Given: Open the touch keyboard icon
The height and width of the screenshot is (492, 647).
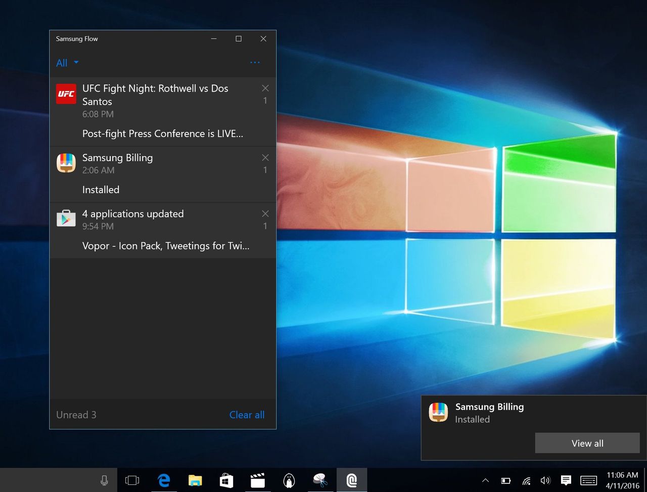Looking at the screenshot, I should pos(588,480).
